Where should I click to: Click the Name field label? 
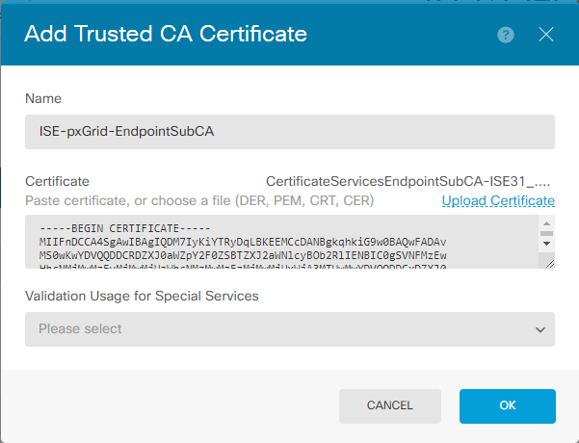click(x=43, y=98)
